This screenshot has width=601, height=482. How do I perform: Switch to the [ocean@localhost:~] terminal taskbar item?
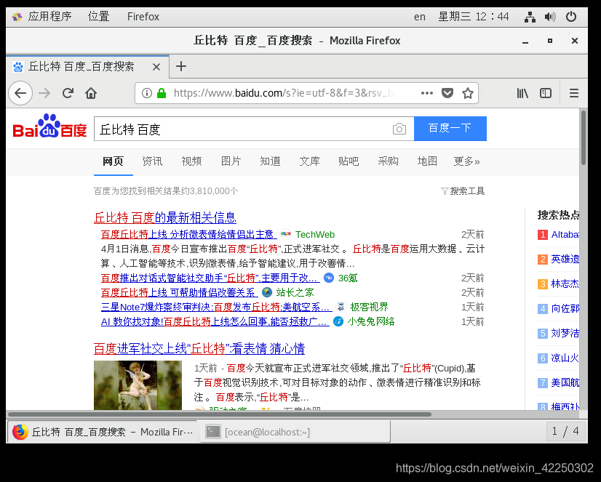pos(295,432)
